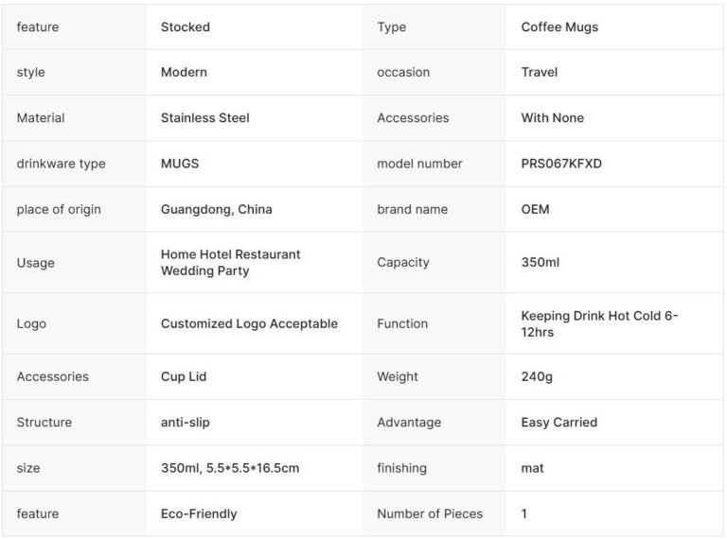The image size is (727, 539).
Task: Select the 'Eco-Friendly' feature value
Action: click(x=199, y=513)
